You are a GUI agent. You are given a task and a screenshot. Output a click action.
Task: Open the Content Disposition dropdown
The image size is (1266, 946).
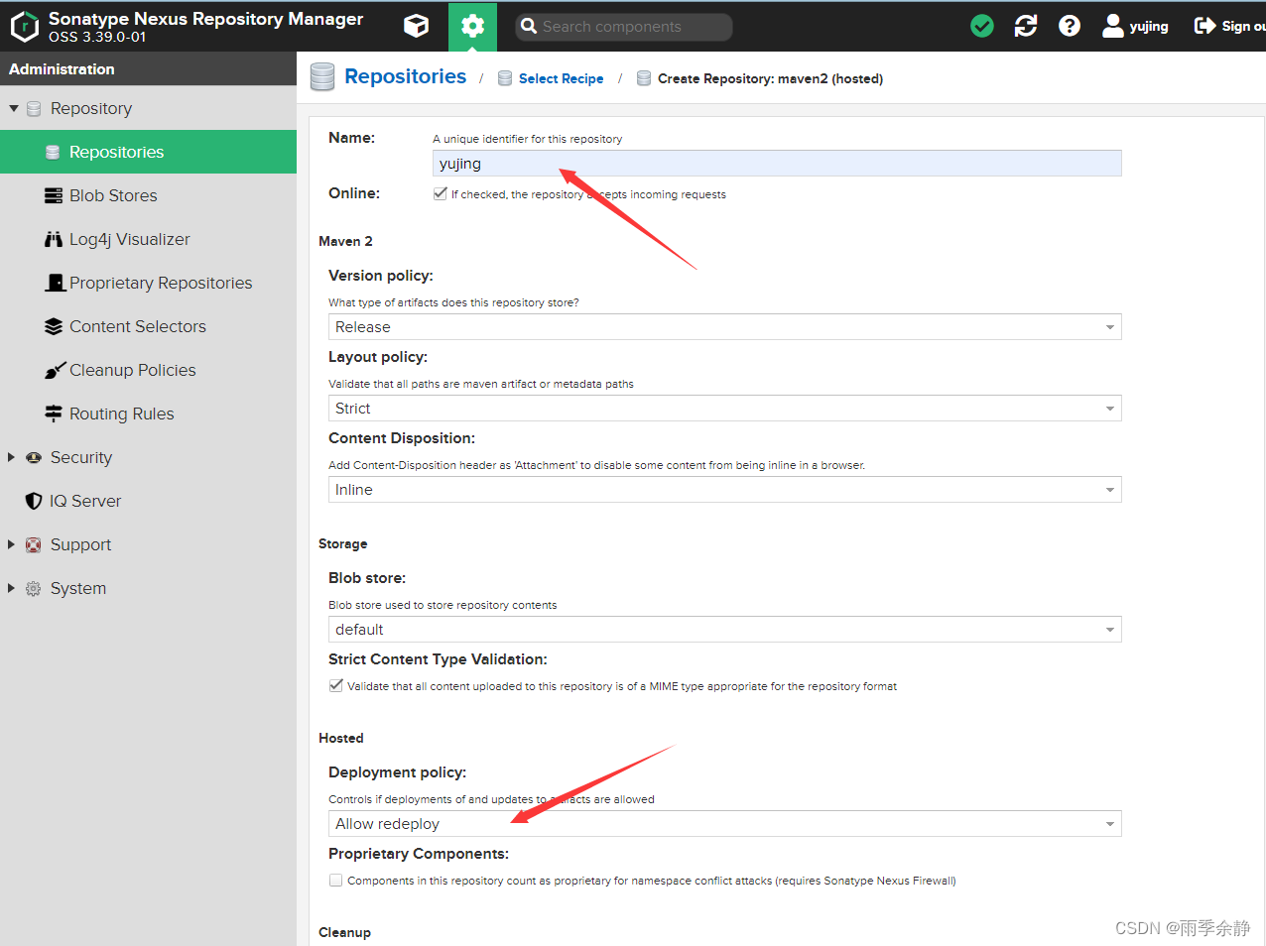pyautogui.click(x=725, y=490)
